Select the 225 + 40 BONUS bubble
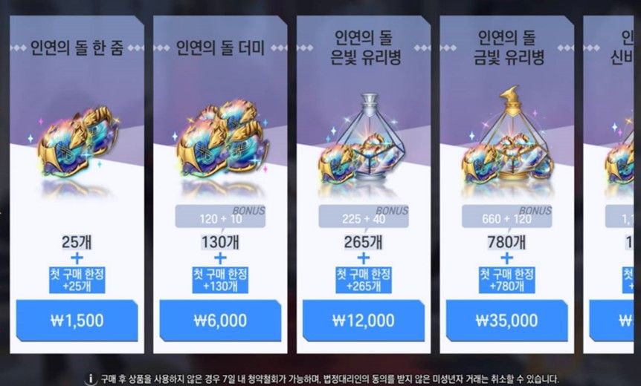The image size is (641, 386). coord(364,217)
